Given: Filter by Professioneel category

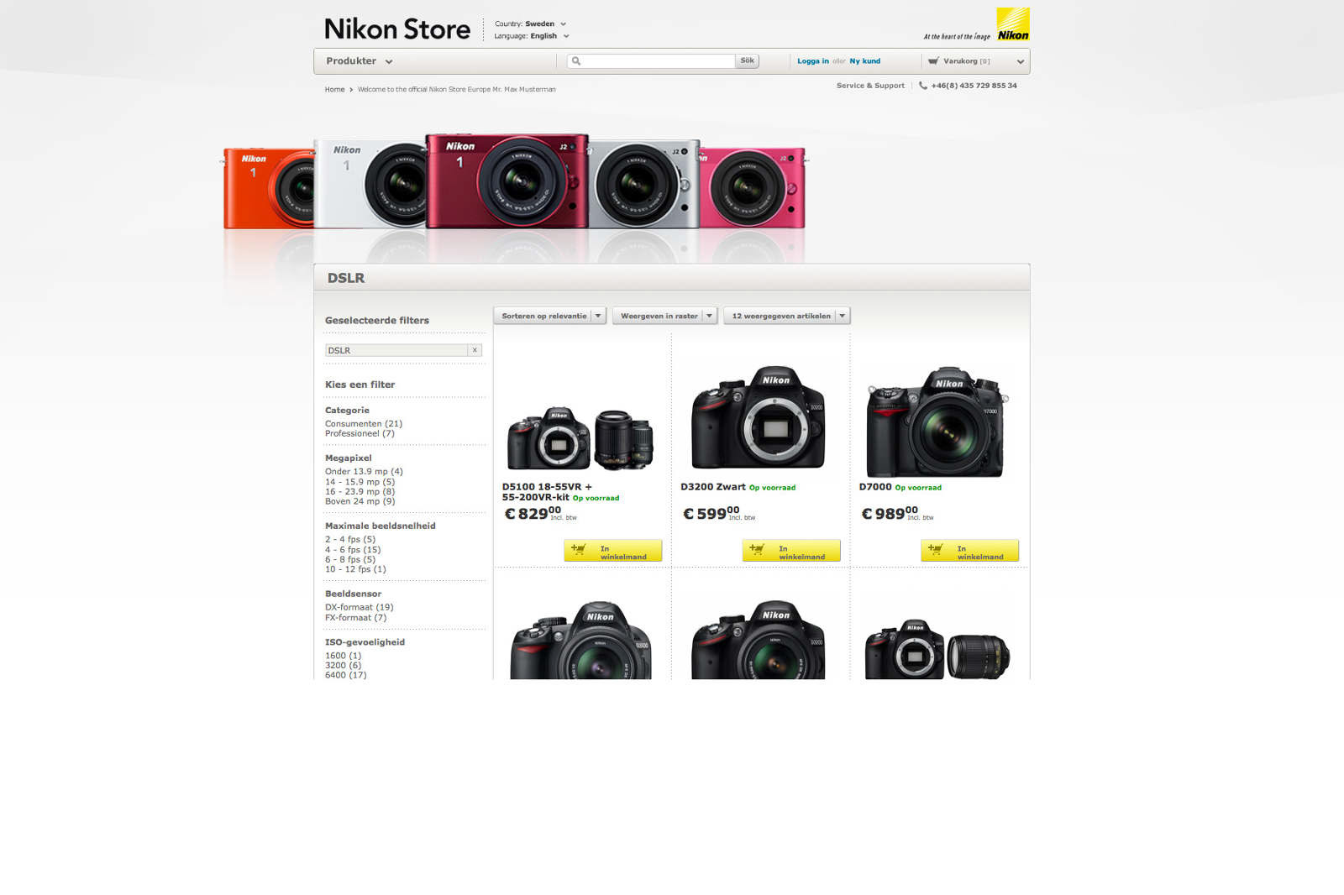Looking at the screenshot, I should pos(360,433).
